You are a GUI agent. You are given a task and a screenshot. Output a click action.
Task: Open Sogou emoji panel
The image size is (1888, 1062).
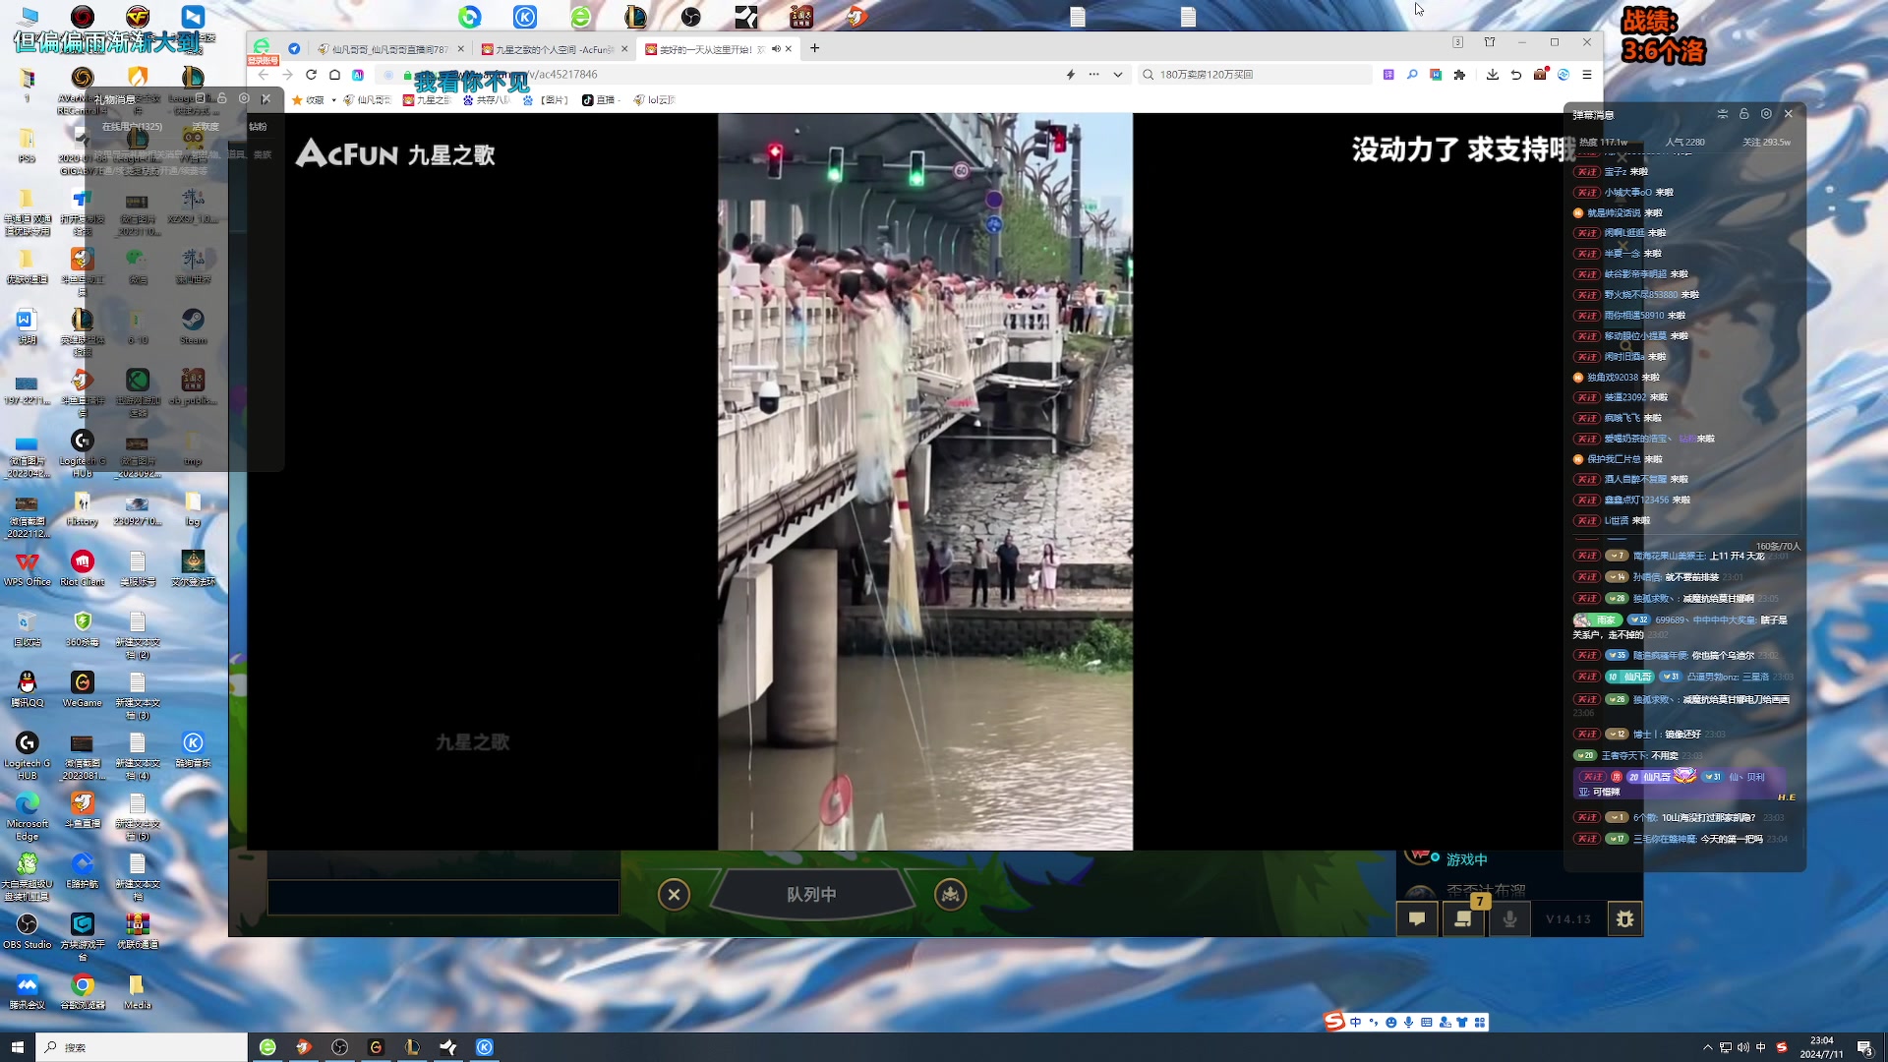pyautogui.click(x=1391, y=1023)
